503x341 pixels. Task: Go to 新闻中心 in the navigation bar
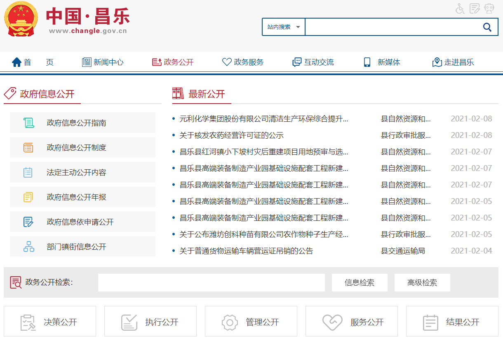pyautogui.click(x=103, y=62)
